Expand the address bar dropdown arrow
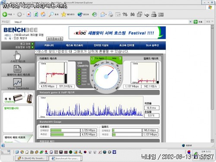Image resolution: width=216 pixels, height=162 pixels. pyautogui.click(x=191, y=22)
